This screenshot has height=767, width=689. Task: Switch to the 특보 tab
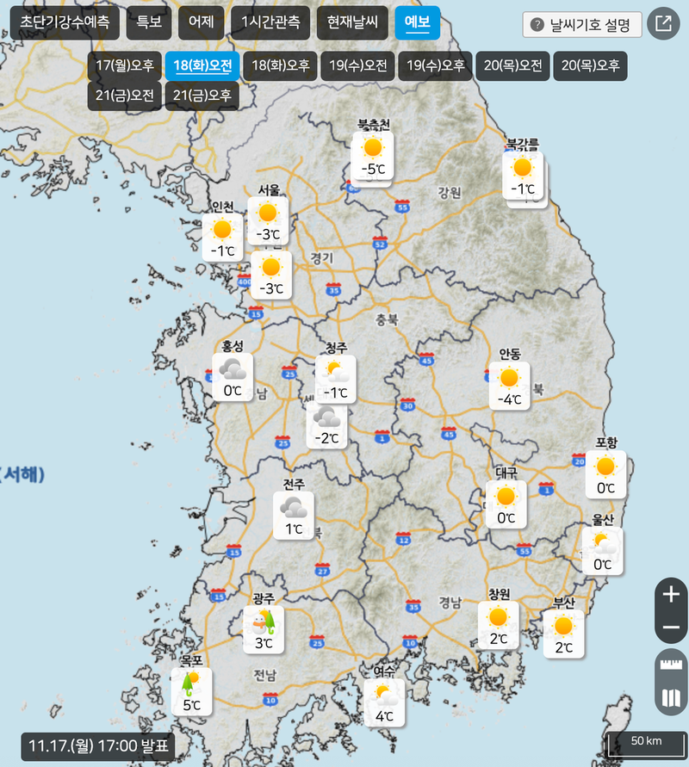click(x=149, y=22)
